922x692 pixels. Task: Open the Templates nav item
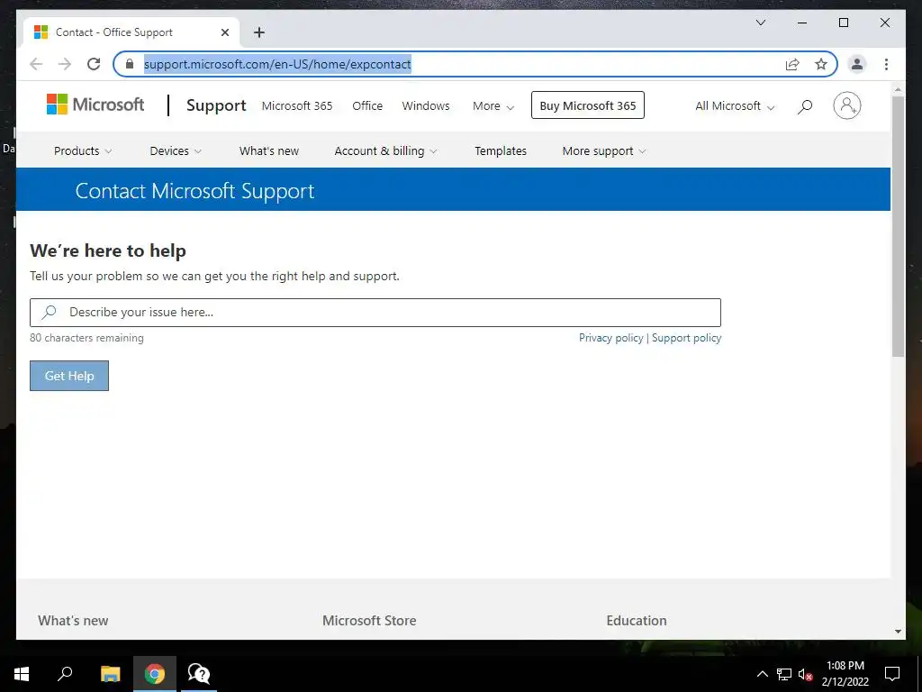tap(501, 151)
